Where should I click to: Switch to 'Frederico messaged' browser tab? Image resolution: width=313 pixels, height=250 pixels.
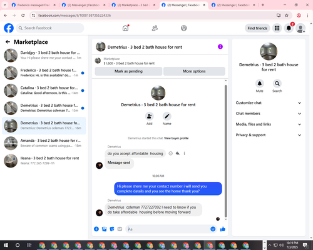tap(34, 5)
